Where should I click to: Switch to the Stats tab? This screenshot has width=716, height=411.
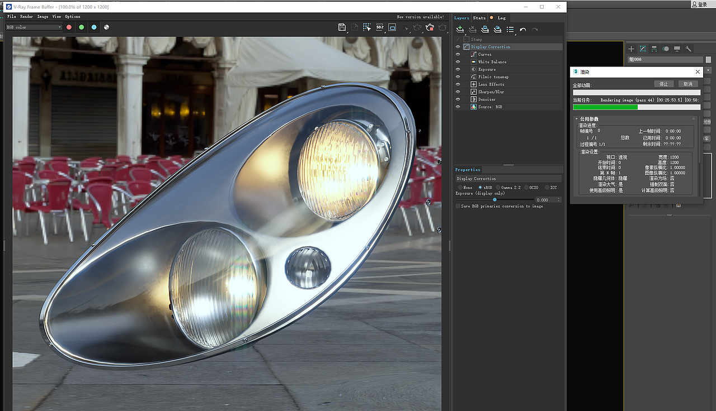(x=479, y=18)
